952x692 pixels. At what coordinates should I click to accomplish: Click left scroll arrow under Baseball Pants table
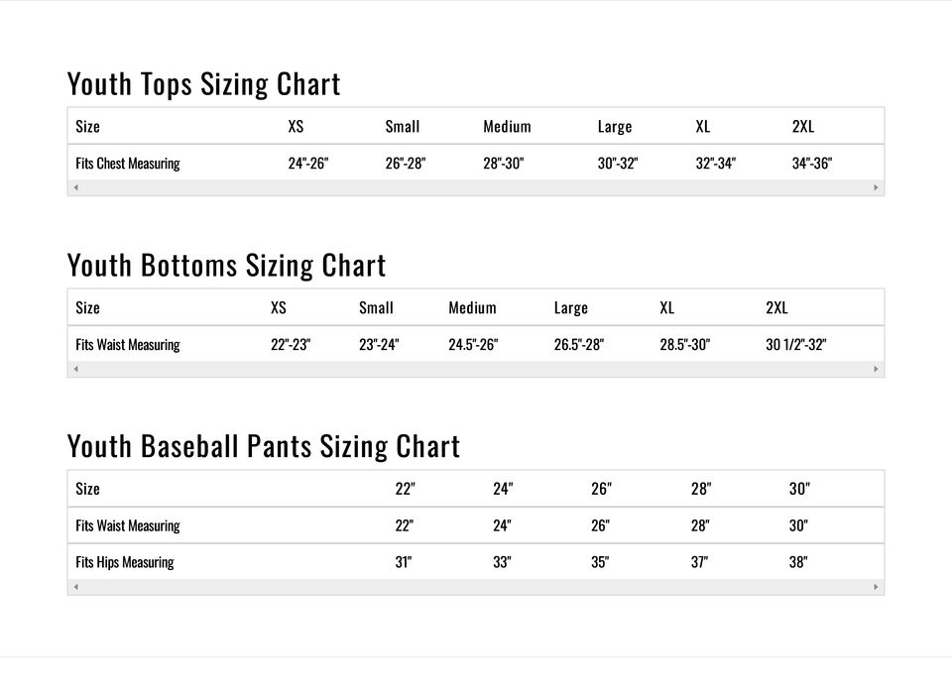pos(76,587)
